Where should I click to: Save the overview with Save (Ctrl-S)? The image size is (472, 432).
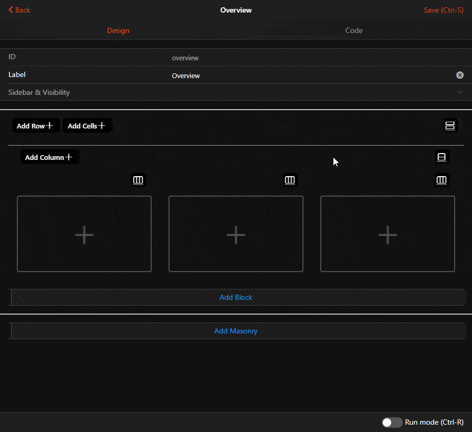(x=443, y=9)
